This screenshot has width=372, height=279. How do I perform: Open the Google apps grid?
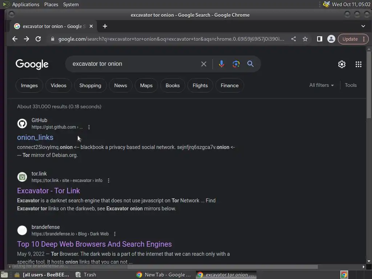359,64
